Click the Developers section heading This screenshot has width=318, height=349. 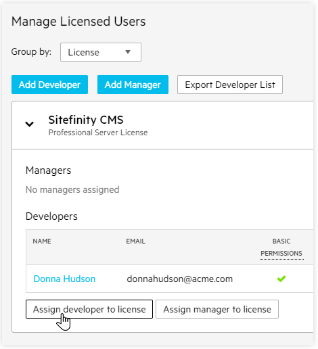pos(51,216)
